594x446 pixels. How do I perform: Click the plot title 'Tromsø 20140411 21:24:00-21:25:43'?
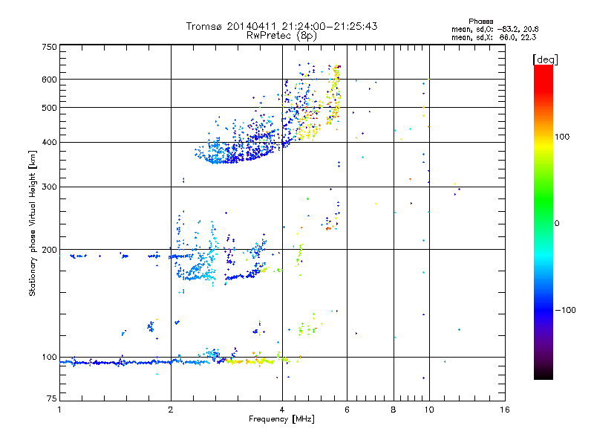[x=281, y=26]
